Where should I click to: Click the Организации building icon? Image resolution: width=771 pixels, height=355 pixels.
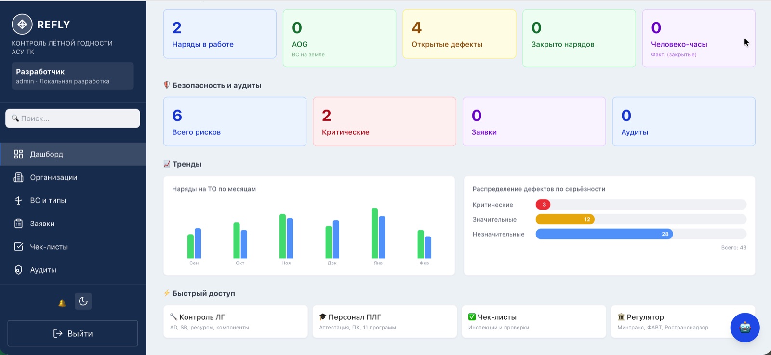coord(18,177)
